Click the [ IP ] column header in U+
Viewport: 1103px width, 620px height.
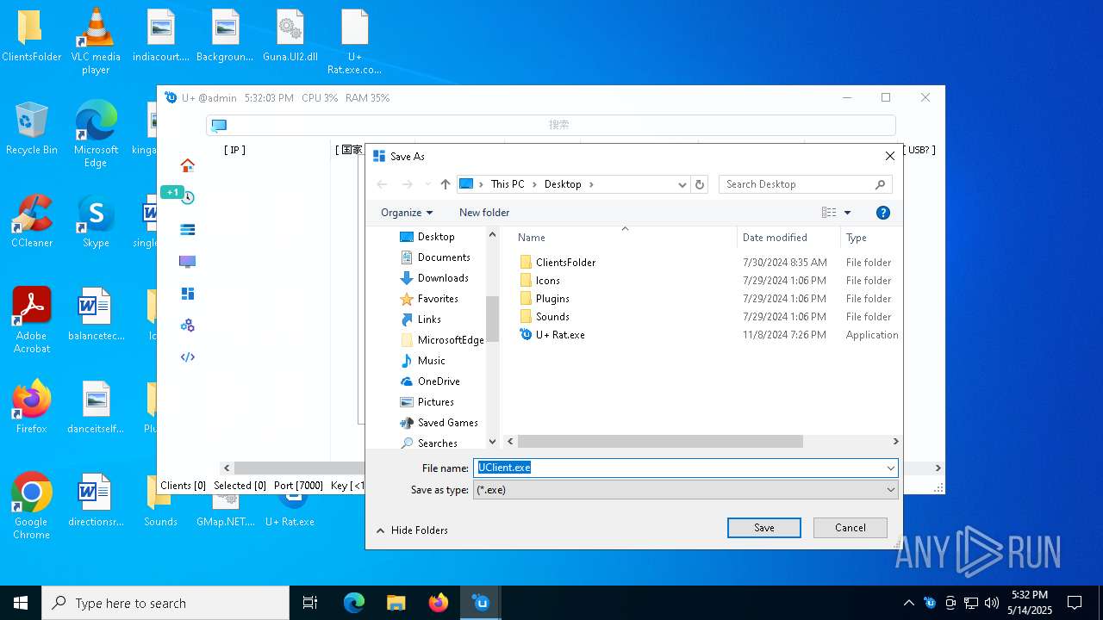tap(234, 150)
